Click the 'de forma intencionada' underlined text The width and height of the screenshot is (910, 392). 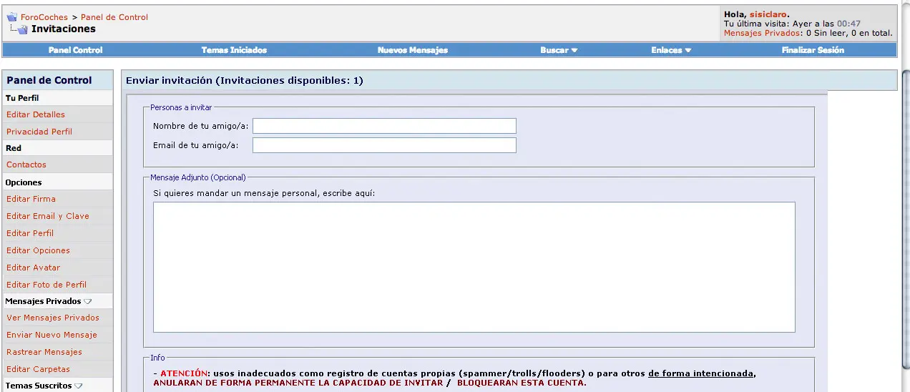coord(701,373)
